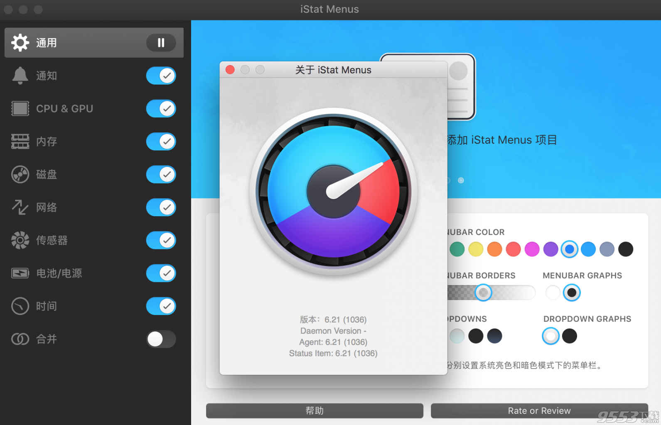This screenshot has height=425, width=661.
Task: Choose the black dropdowns theme swatch
Action: pyautogui.click(x=476, y=336)
